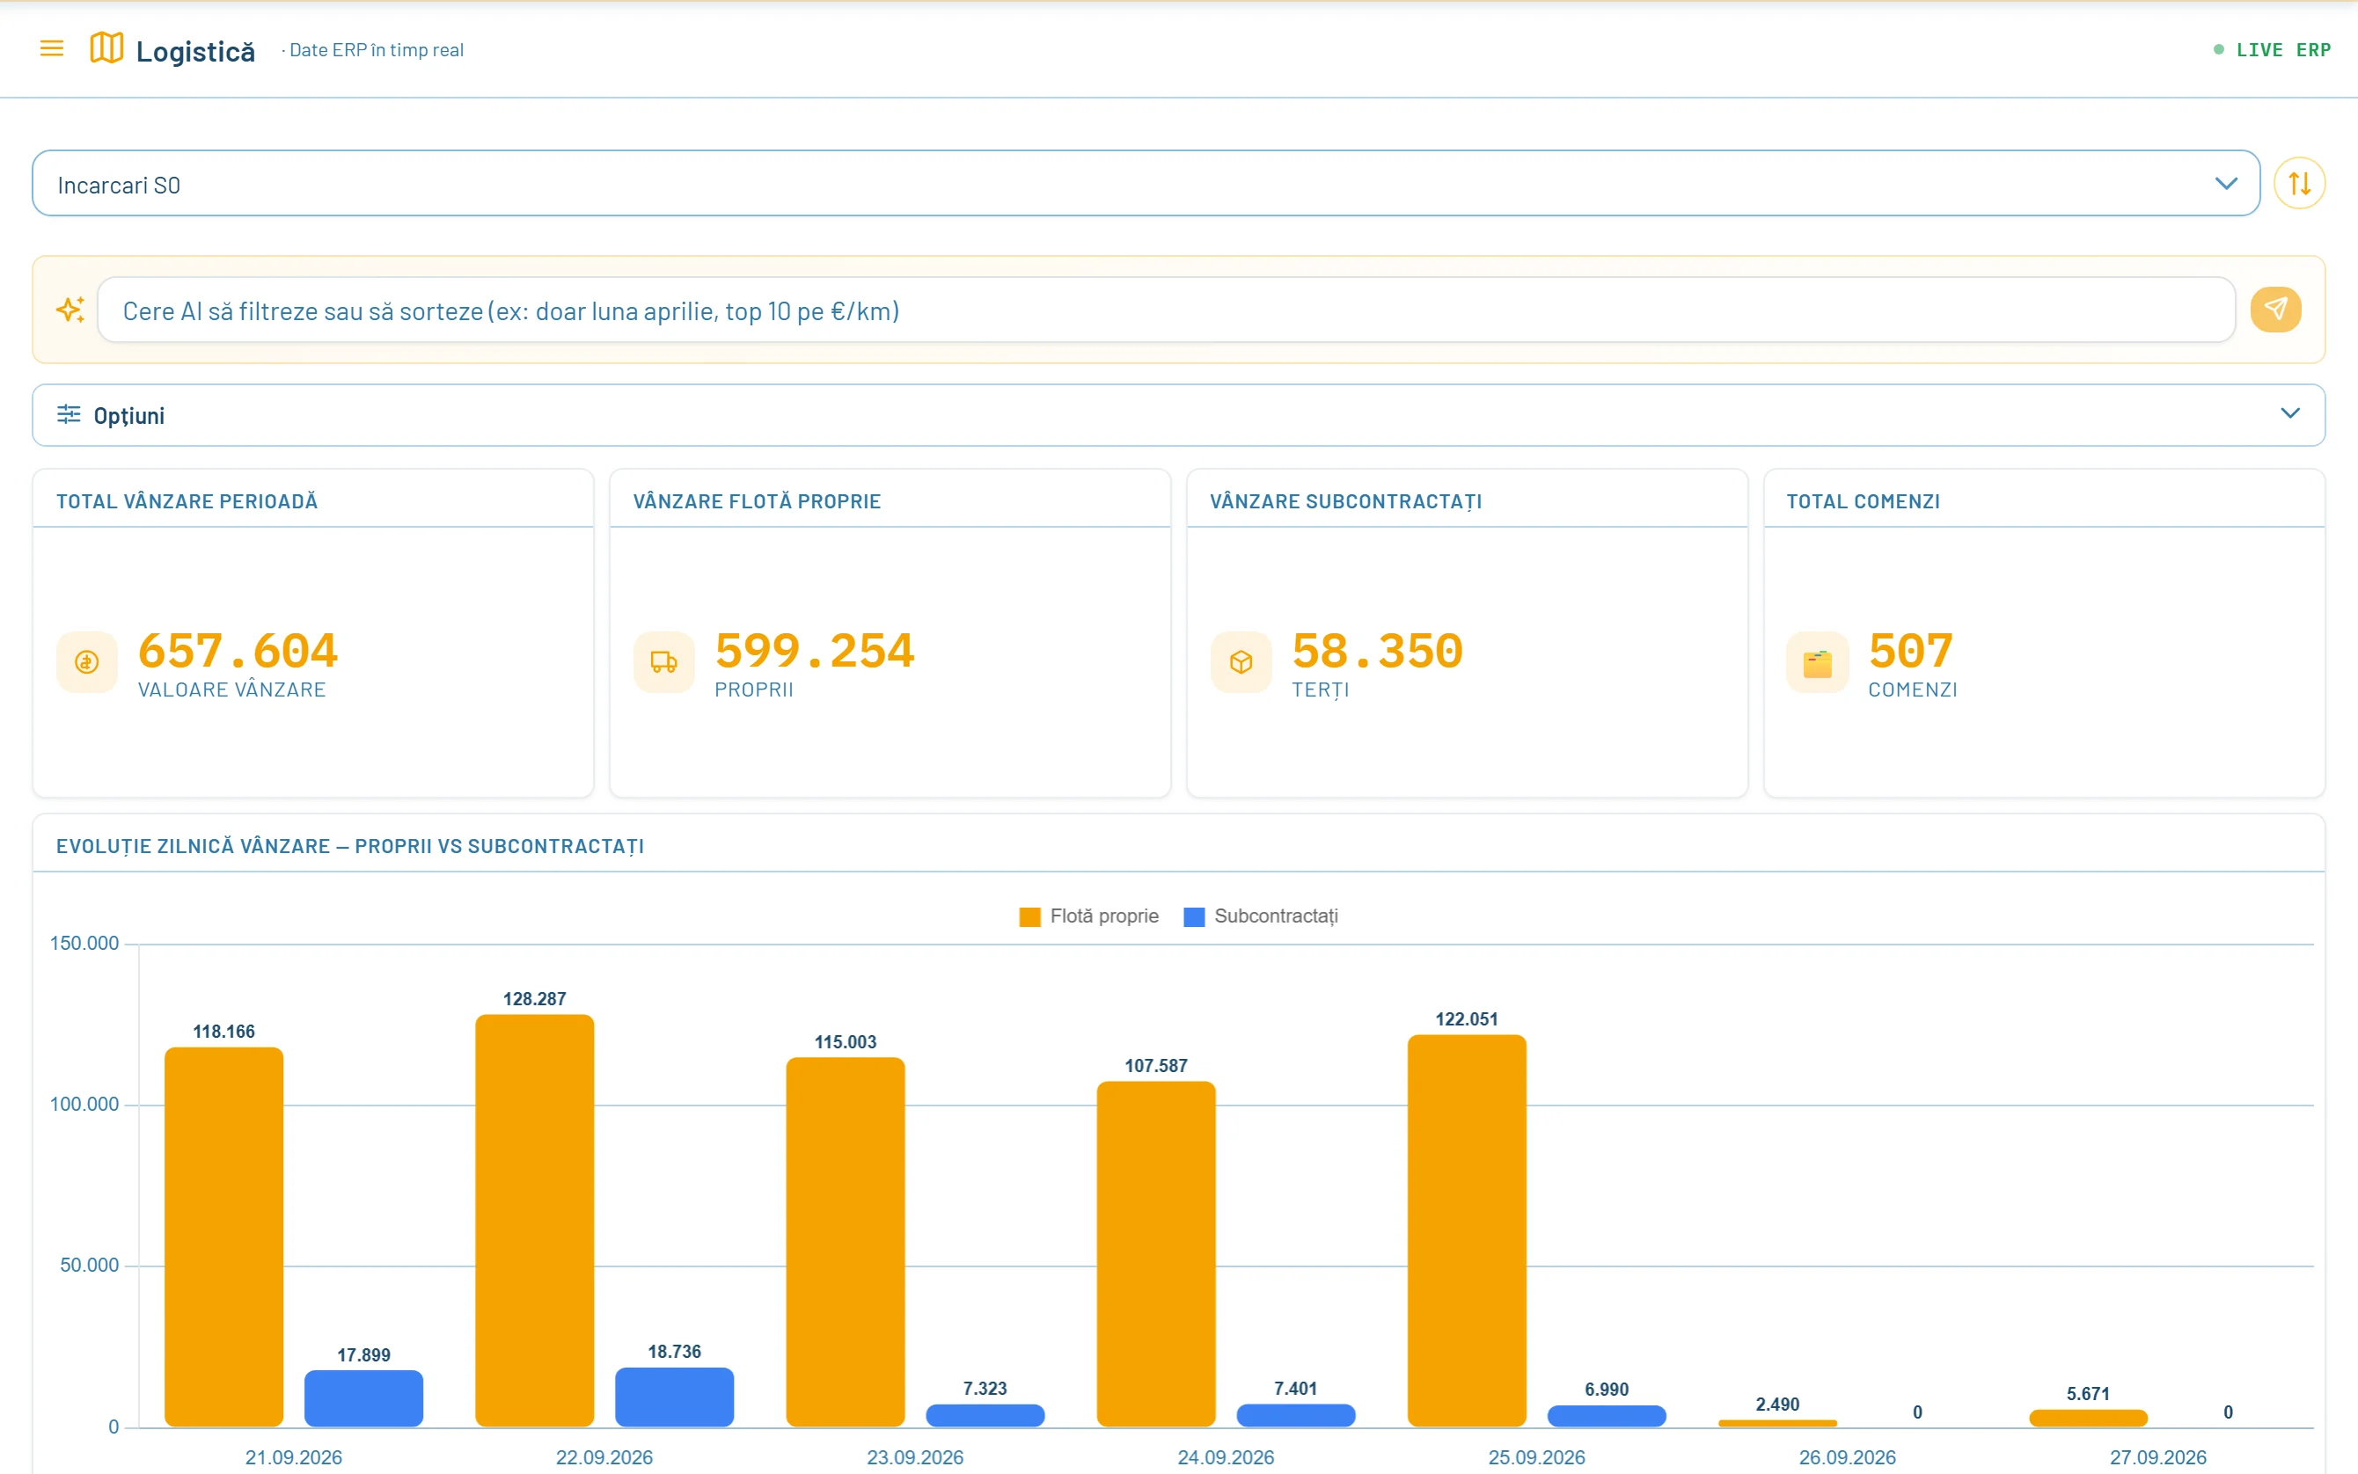Click the Proprii truck icon
The width and height of the screenshot is (2358, 1474).
pos(664,662)
